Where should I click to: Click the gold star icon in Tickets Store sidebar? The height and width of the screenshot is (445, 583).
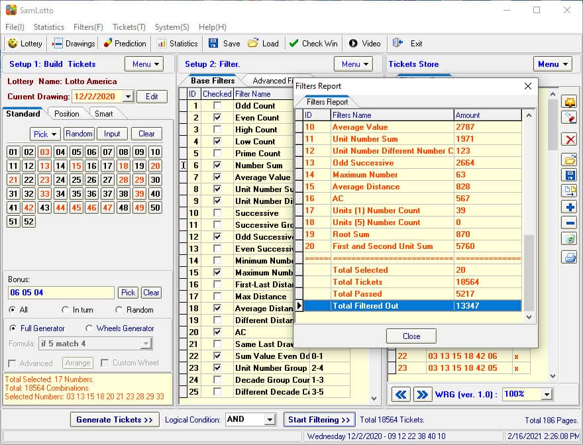[570, 102]
